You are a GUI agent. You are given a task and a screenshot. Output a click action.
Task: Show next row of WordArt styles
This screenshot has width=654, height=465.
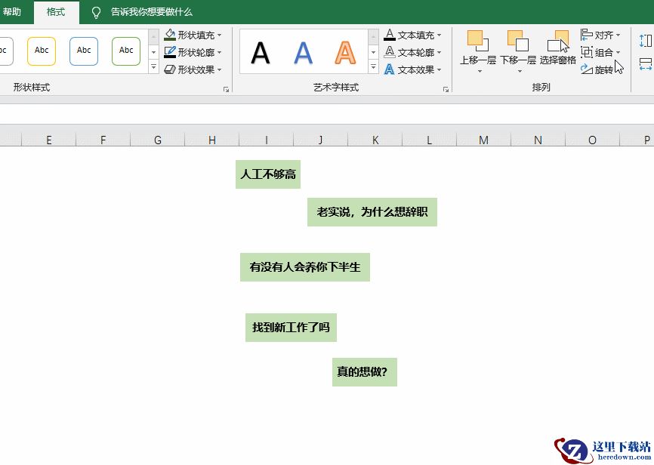point(373,52)
